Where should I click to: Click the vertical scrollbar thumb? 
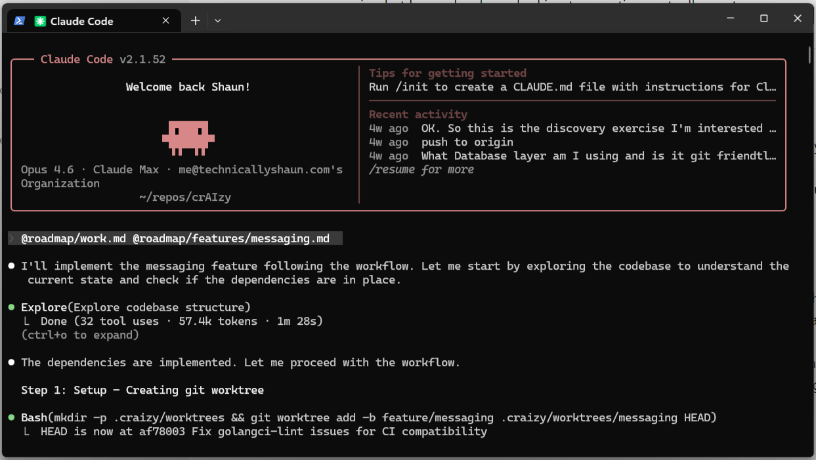pos(810,54)
